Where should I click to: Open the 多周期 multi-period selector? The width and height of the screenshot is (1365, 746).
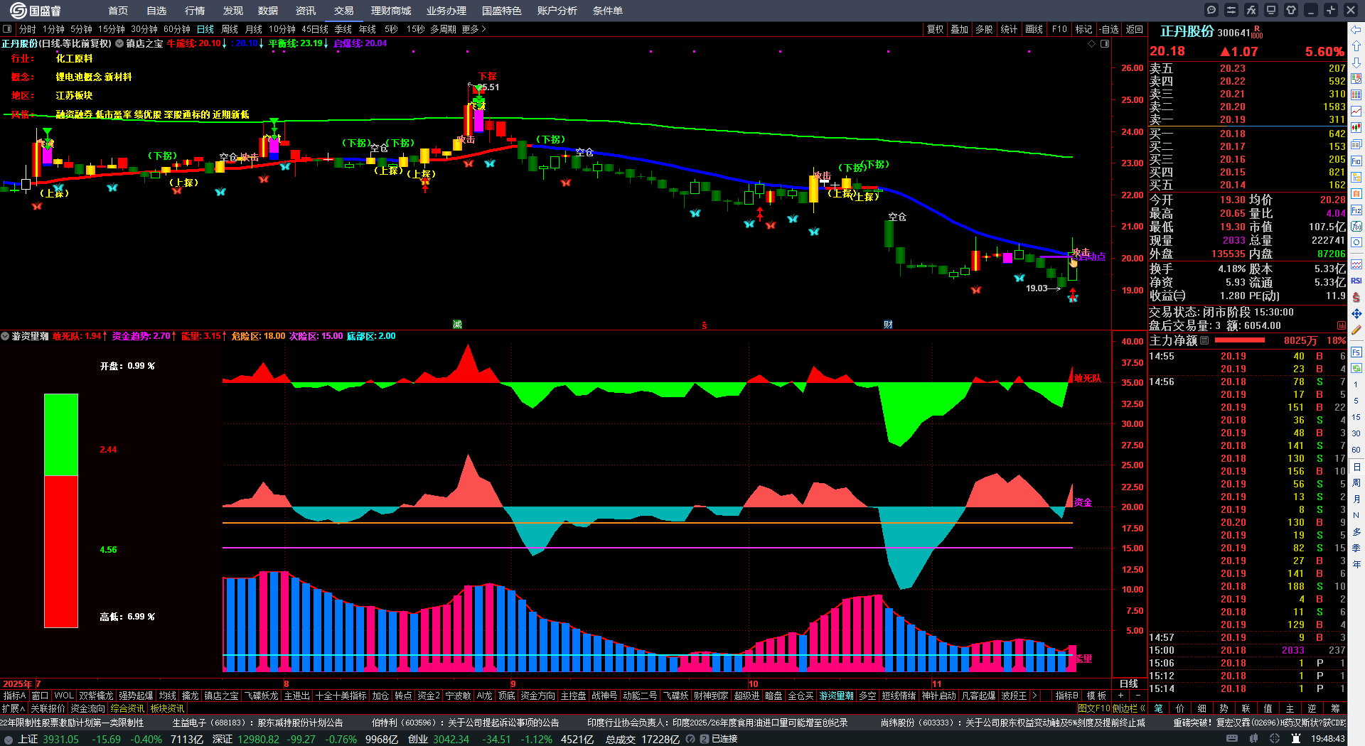(443, 29)
